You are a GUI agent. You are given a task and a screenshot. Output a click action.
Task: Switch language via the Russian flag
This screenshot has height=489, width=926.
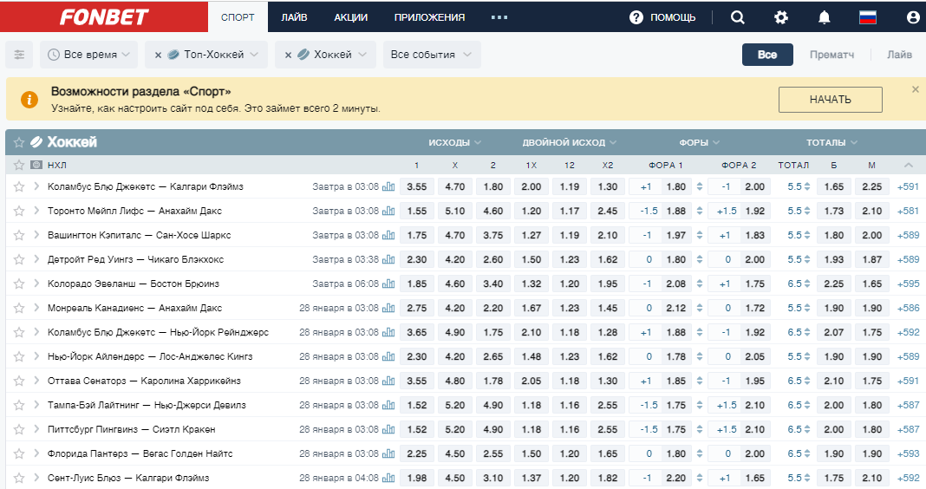pyautogui.click(x=868, y=17)
